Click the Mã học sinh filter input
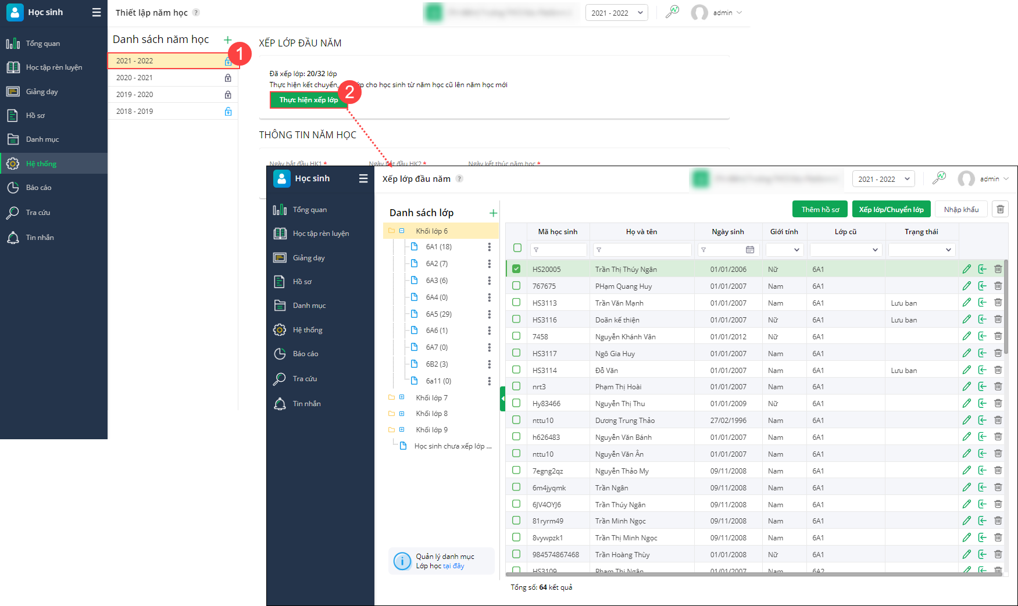Image resolution: width=1018 pixels, height=606 pixels. (x=559, y=250)
